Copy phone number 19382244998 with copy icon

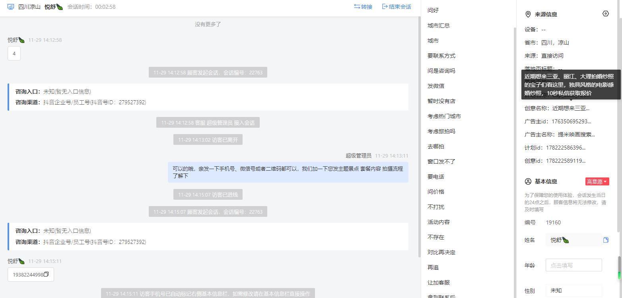point(46,275)
